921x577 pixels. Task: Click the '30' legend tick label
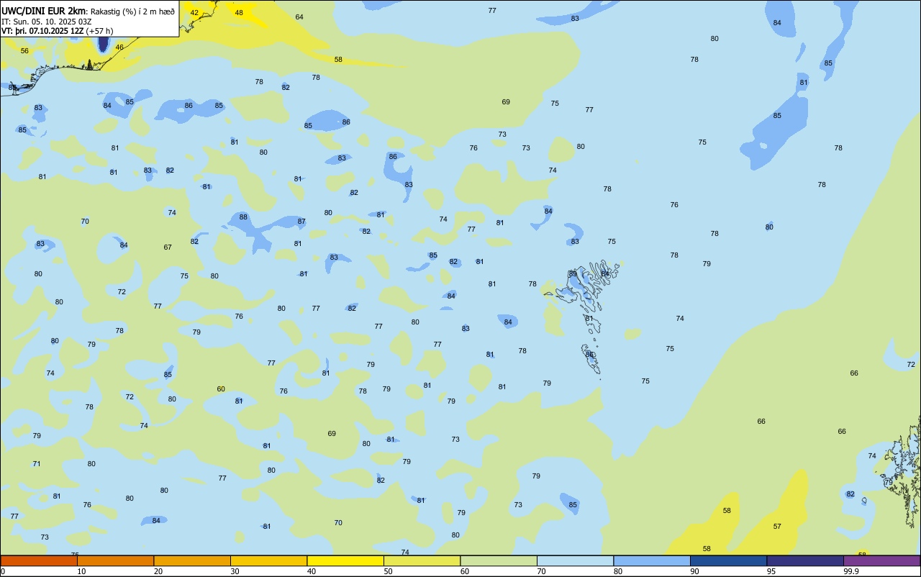(x=235, y=571)
